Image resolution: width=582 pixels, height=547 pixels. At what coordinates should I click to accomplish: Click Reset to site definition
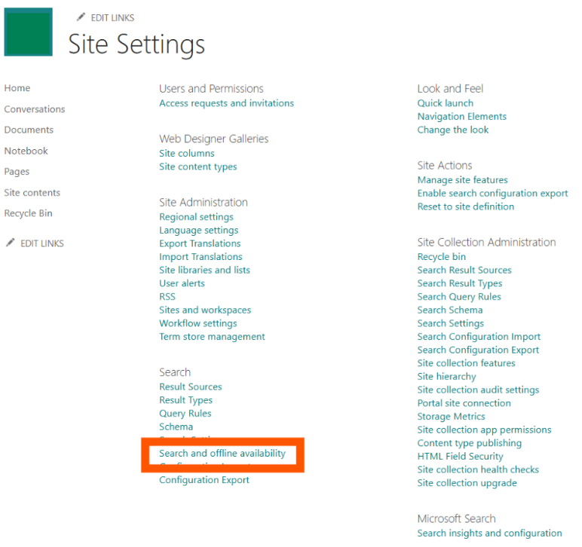click(466, 206)
